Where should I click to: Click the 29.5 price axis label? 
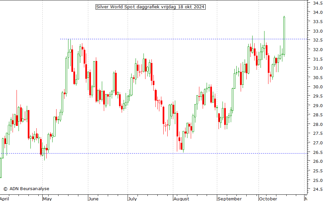coord(318,96)
